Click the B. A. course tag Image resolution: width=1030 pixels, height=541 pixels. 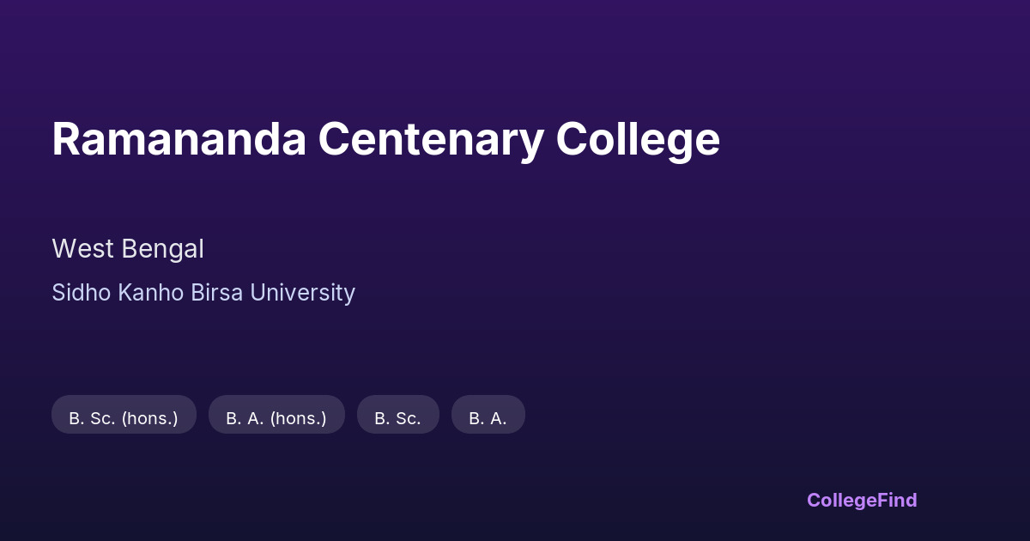[488, 418]
